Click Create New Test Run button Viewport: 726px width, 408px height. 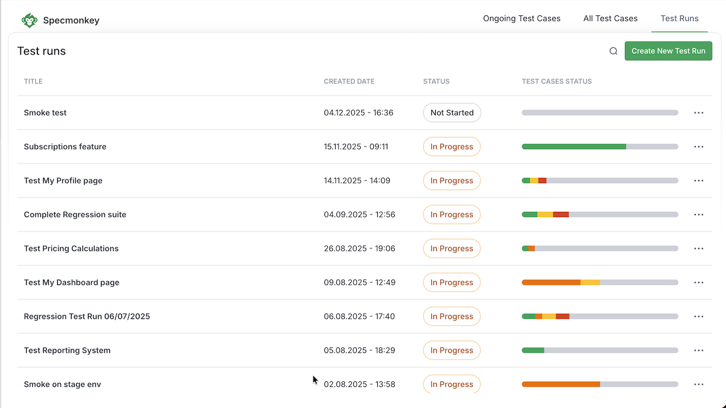[668, 51]
